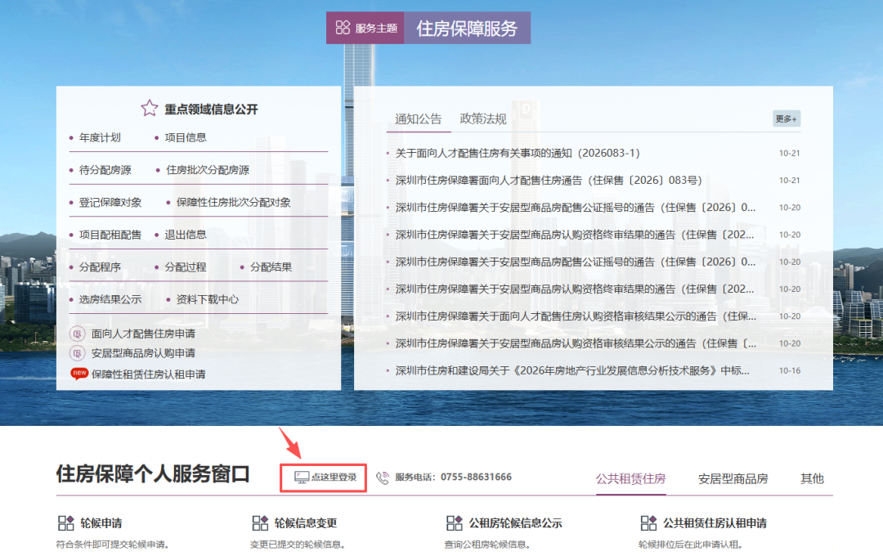This screenshot has height=556, width=883.
Task: Click the phone number 0755-88631666
Action: point(476,478)
